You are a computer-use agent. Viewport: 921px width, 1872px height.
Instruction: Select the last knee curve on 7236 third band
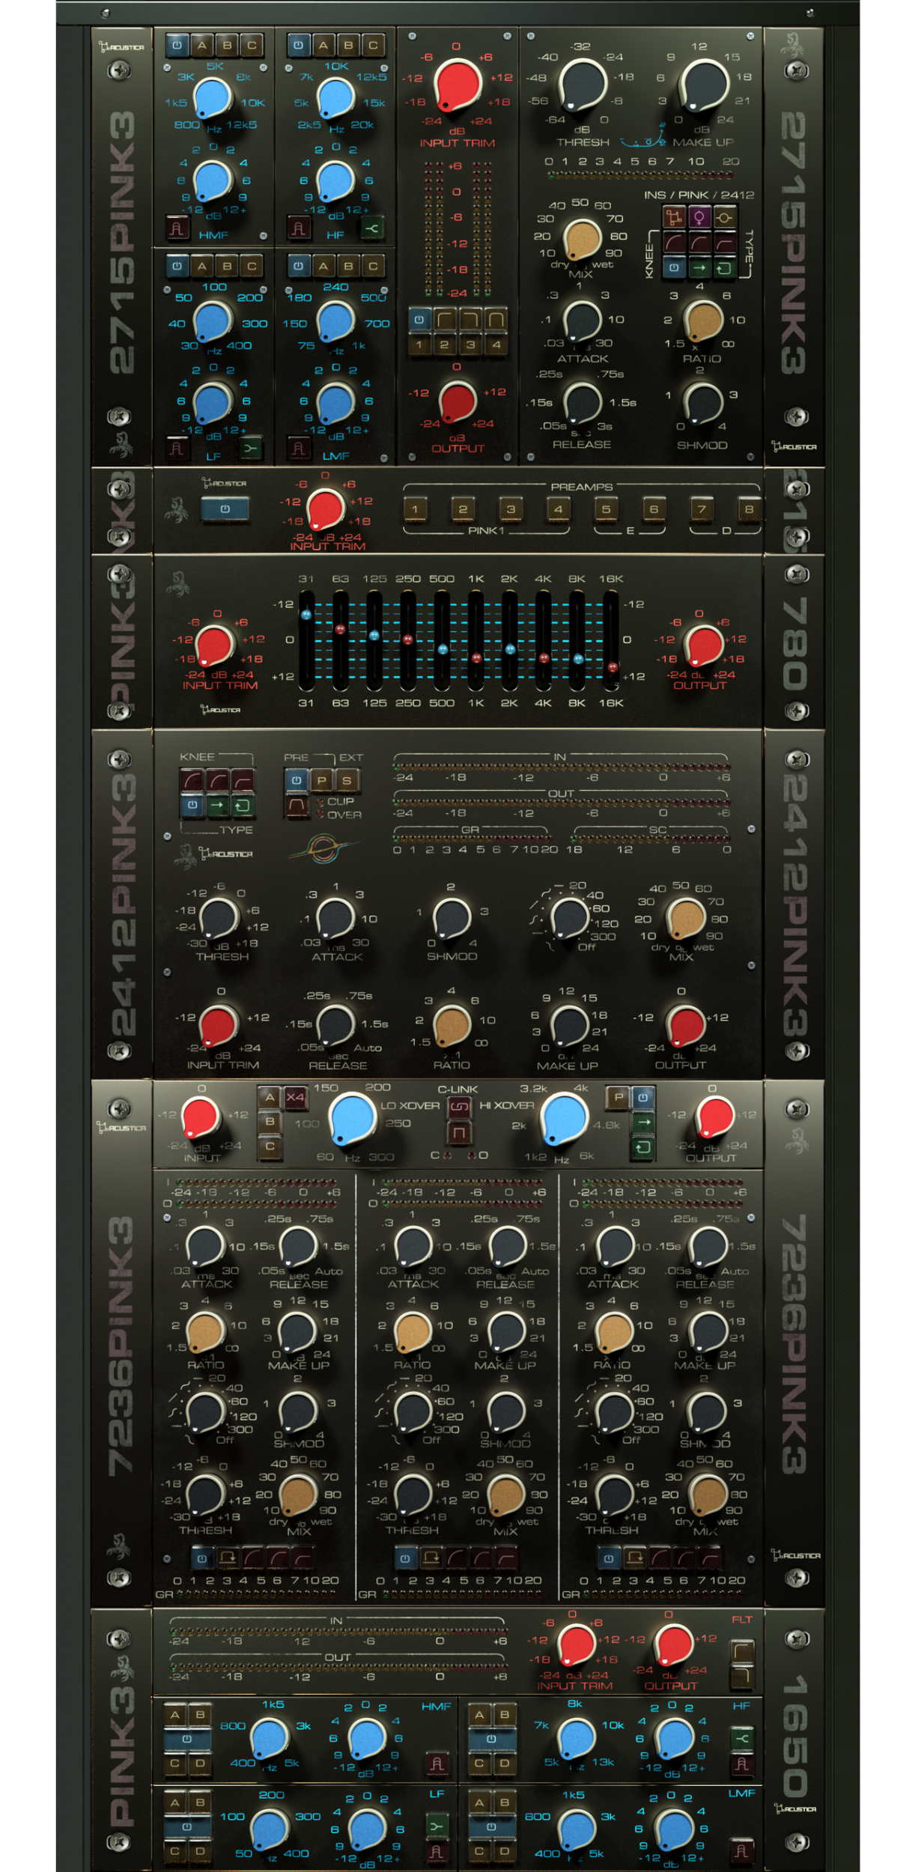(x=709, y=1558)
